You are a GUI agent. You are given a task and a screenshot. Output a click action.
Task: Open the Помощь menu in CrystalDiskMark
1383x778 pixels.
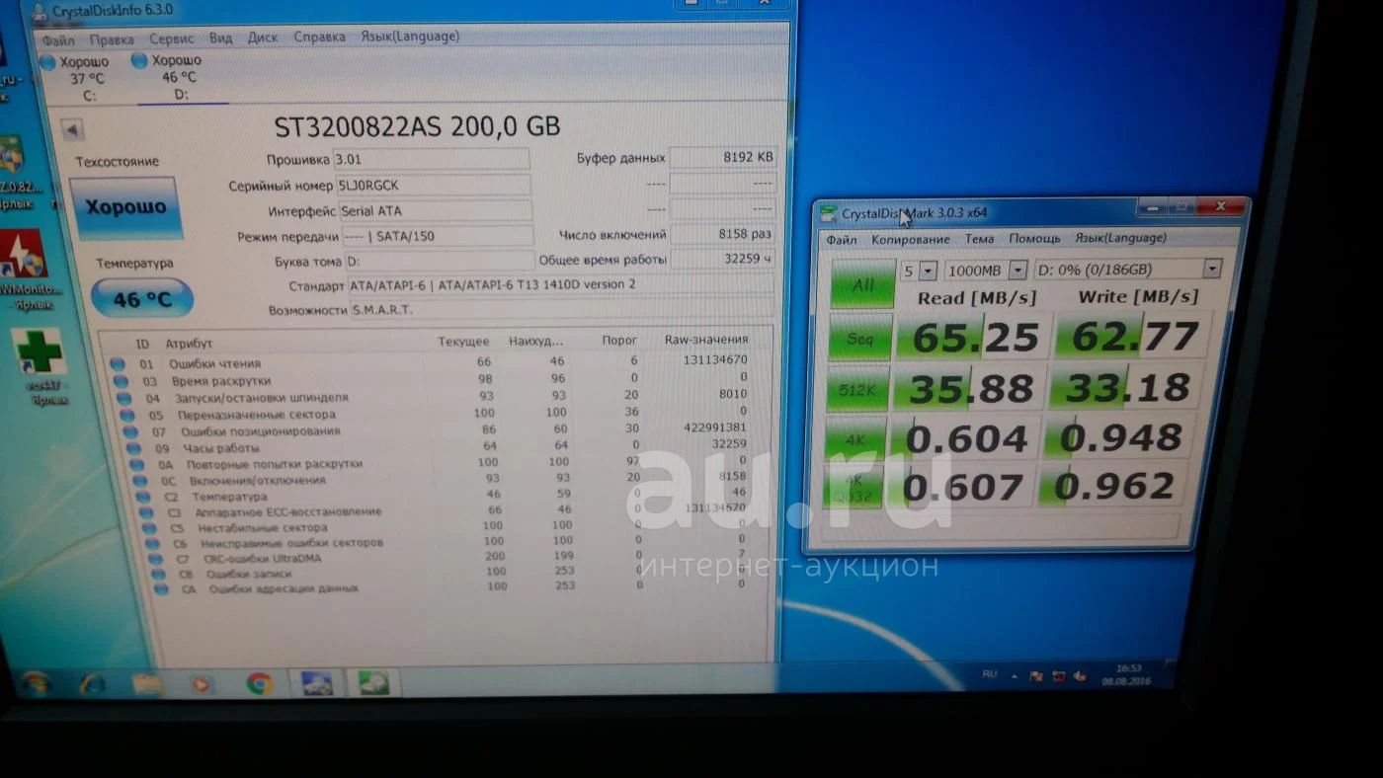1034,238
